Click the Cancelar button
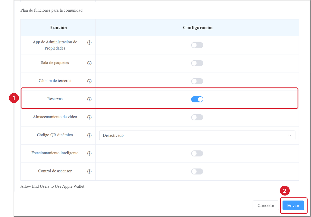The height and width of the screenshot is (217, 311). click(x=266, y=205)
